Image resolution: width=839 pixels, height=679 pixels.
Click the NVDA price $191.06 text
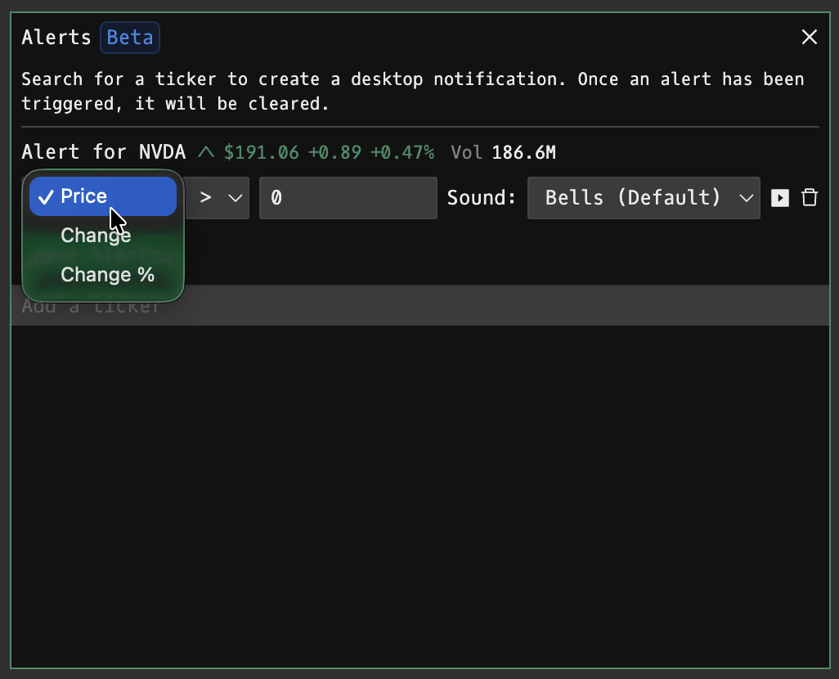pyautogui.click(x=261, y=153)
